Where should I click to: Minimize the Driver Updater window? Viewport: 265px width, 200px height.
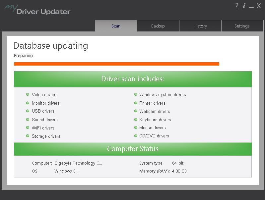251,7
